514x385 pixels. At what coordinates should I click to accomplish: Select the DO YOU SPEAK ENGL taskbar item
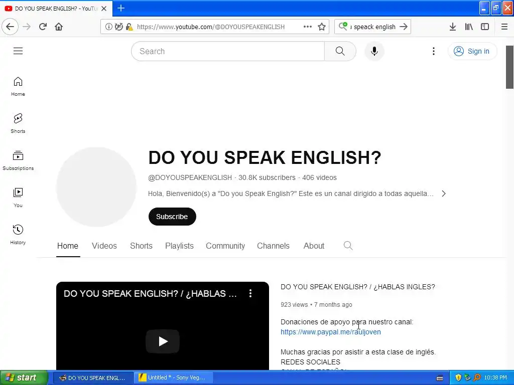tap(93, 377)
